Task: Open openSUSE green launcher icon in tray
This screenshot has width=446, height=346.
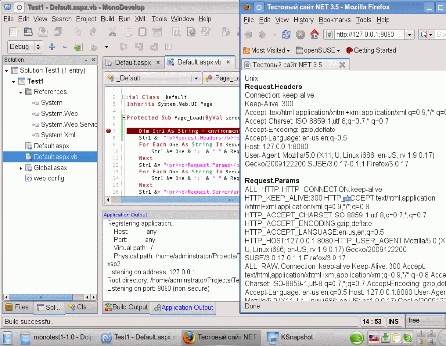Action: [357, 338]
